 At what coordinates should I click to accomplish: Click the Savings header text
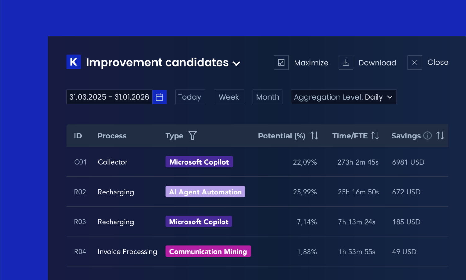tap(406, 136)
